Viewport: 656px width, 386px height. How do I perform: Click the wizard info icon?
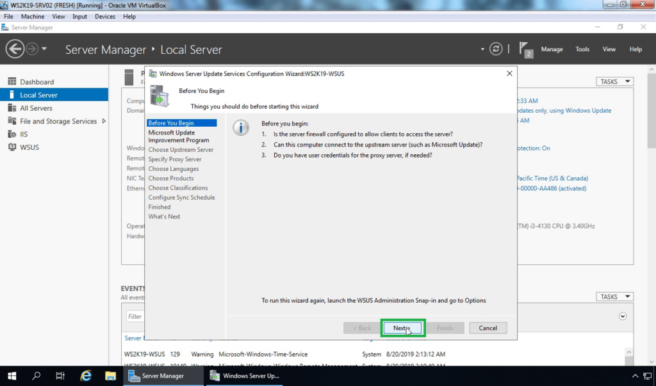pos(241,127)
